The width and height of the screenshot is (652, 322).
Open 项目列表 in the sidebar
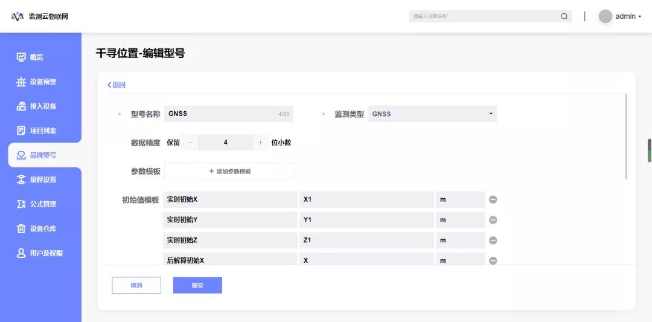click(x=37, y=131)
